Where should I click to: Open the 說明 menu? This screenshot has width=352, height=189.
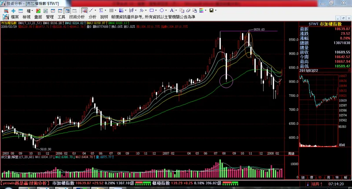tap(104, 17)
